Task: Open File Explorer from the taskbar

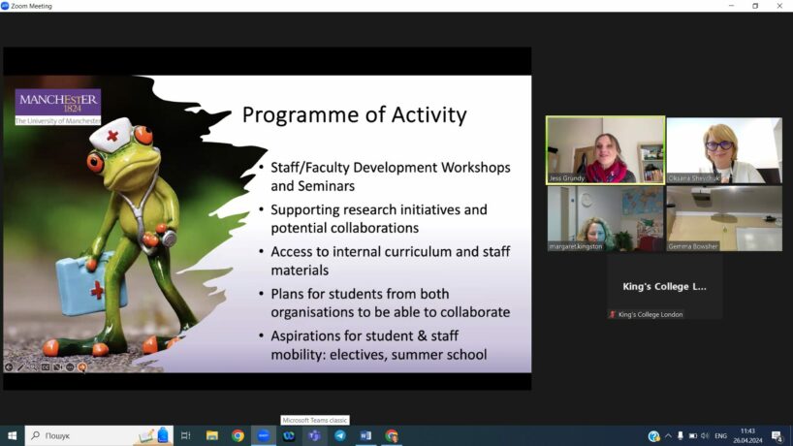Action: pyautogui.click(x=212, y=436)
